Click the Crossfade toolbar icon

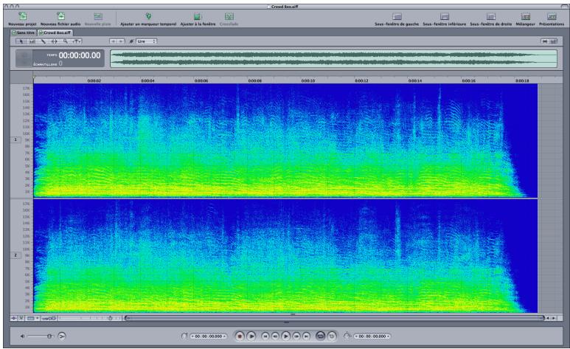point(229,16)
